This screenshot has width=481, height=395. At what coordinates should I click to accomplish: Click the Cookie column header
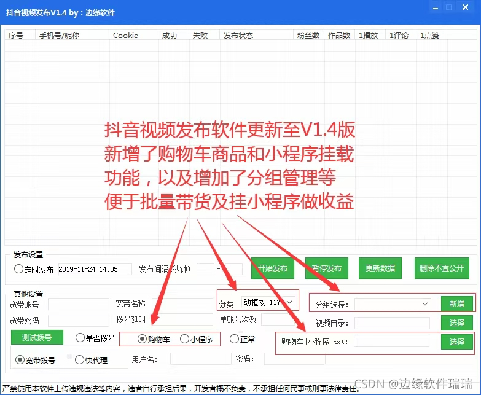click(x=134, y=35)
